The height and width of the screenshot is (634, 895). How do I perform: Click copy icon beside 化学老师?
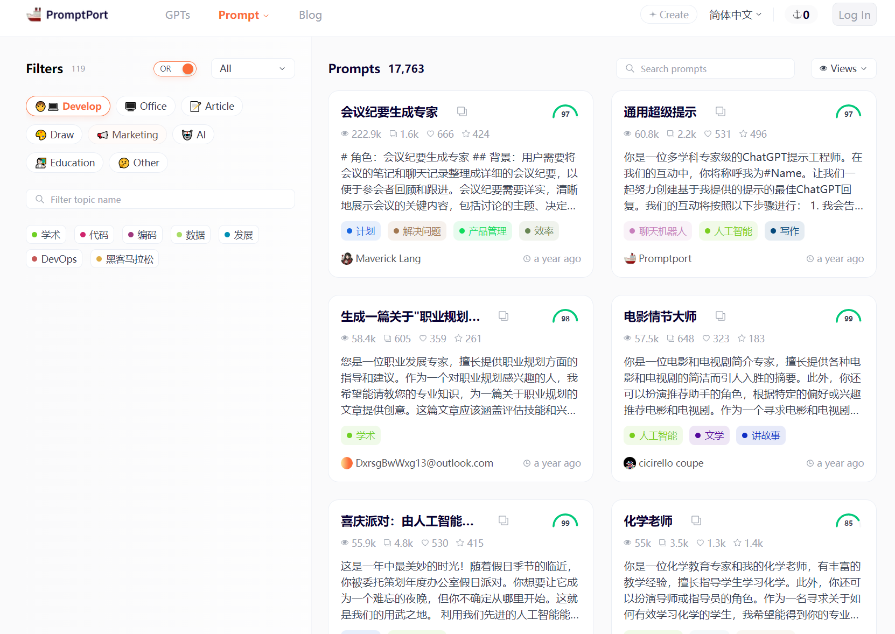696,520
